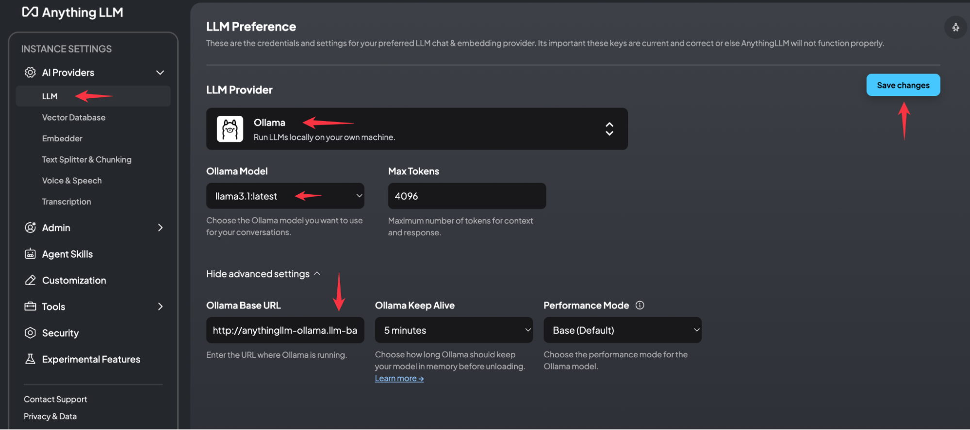Click the Ollama Model label

point(237,171)
